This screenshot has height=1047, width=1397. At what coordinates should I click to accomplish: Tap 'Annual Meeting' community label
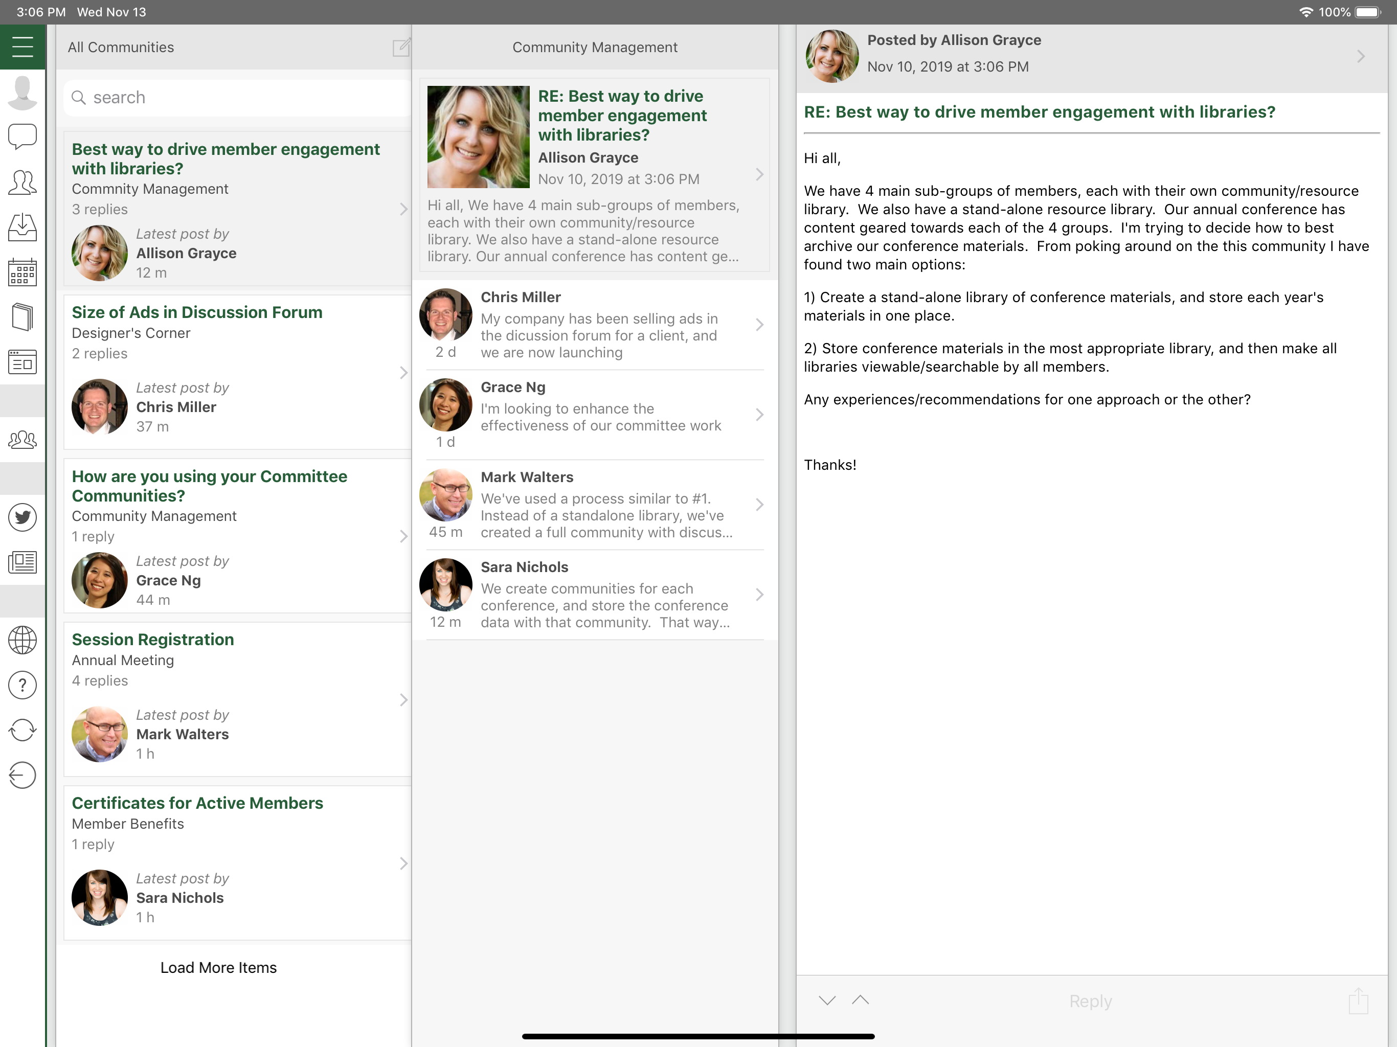[123, 660]
